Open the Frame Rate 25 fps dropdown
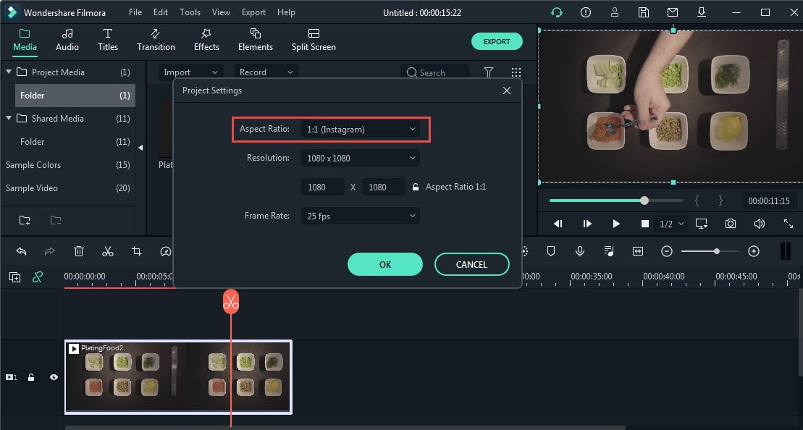This screenshot has width=803, height=430. pos(361,216)
